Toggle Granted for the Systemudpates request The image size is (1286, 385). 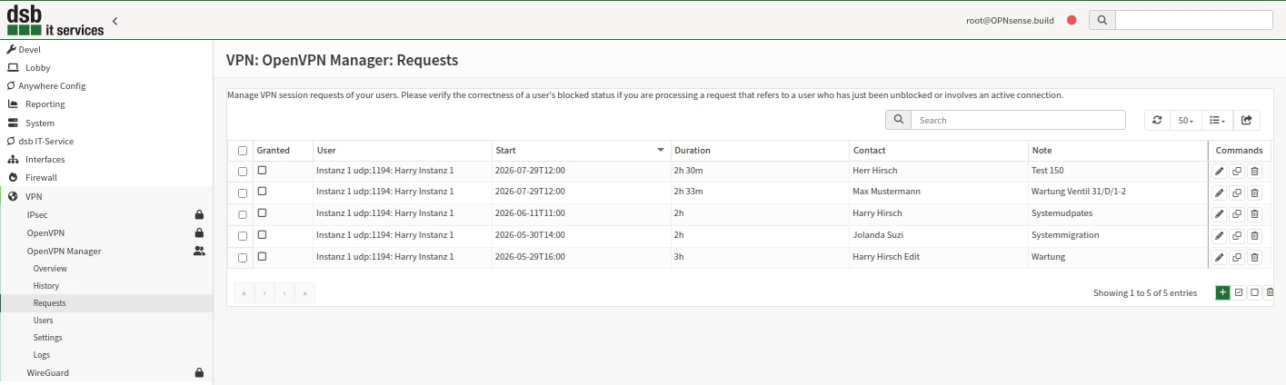click(x=262, y=212)
